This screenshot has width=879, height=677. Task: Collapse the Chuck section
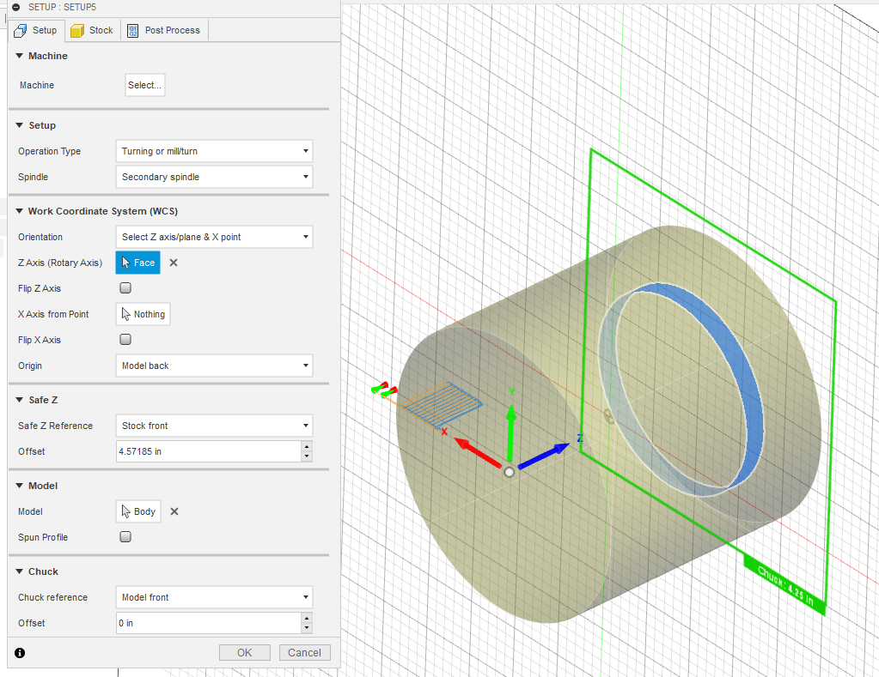tap(20, 571)
